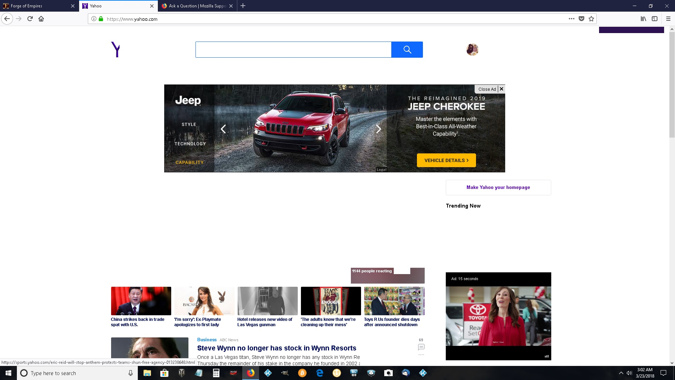Click the Cortana search box
The image size is (675, 380).
click(77, 373)
